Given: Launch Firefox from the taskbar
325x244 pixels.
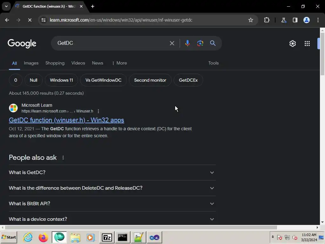Looking at the screenshot, I should [43, 237].
